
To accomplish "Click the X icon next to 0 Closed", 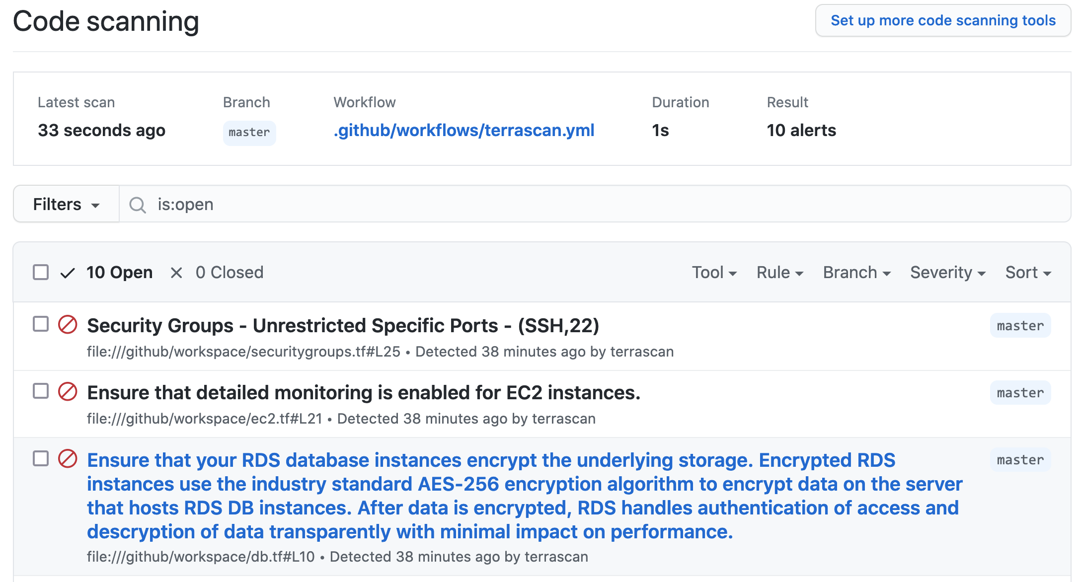I will (176, 273).
